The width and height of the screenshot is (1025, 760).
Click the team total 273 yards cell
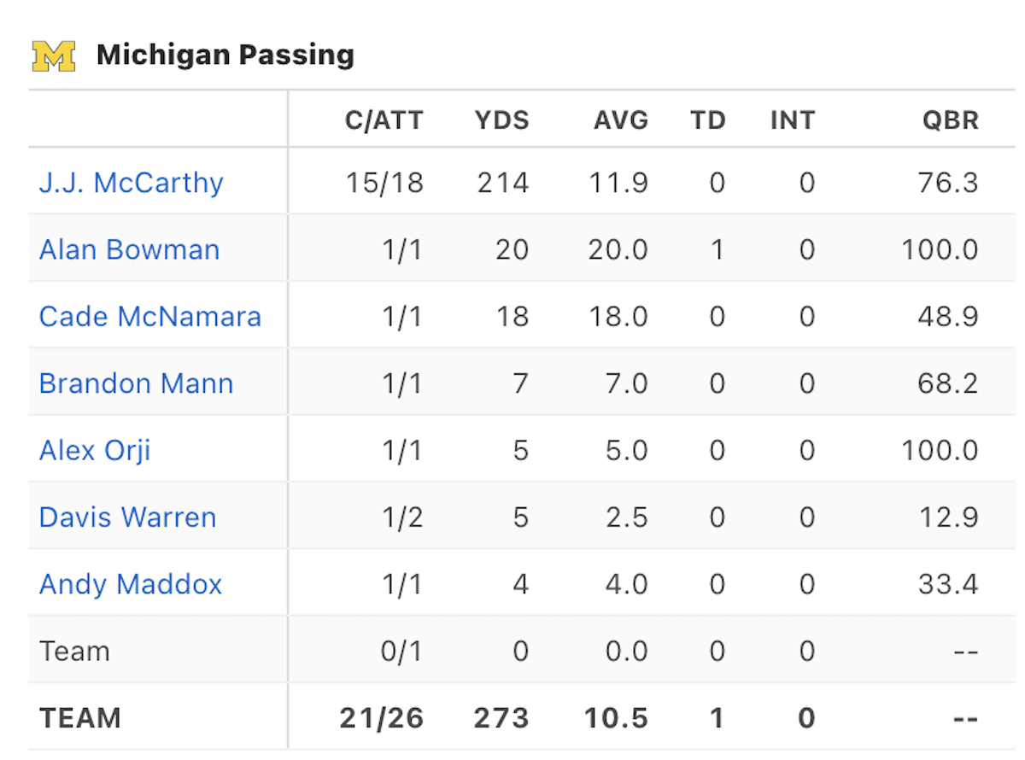[502, 718]
